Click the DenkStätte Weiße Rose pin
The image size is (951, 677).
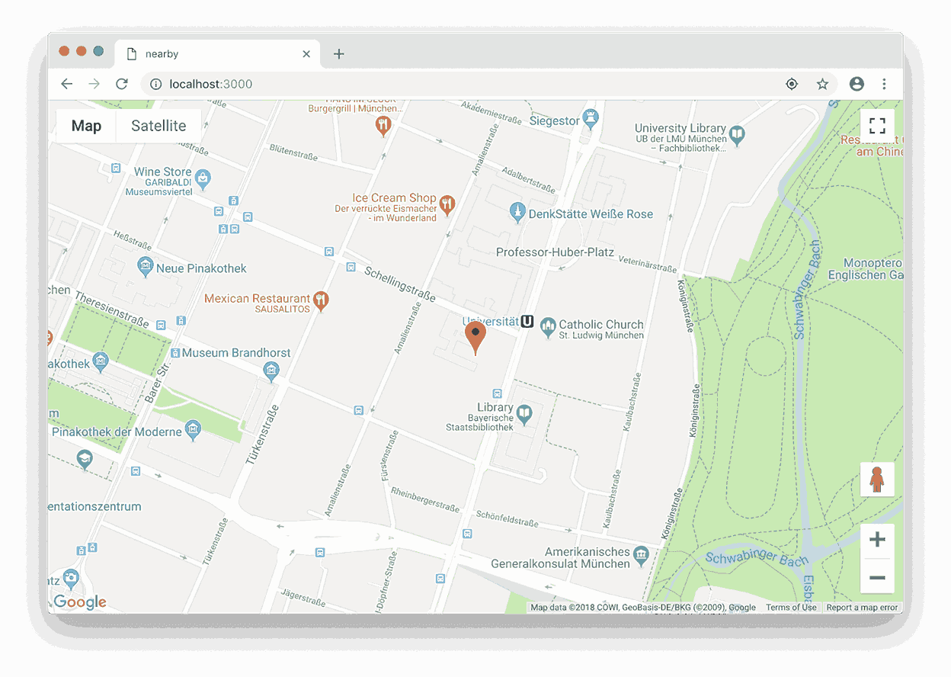[x=517, y=212]
